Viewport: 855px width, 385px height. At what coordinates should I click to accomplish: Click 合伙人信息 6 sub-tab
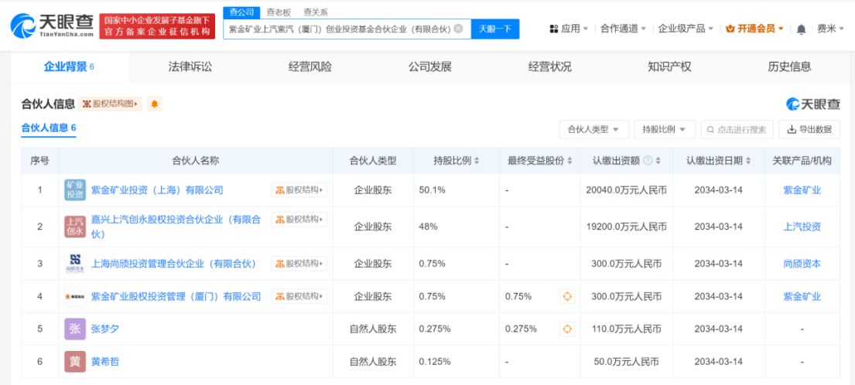(x=49, y=128)
